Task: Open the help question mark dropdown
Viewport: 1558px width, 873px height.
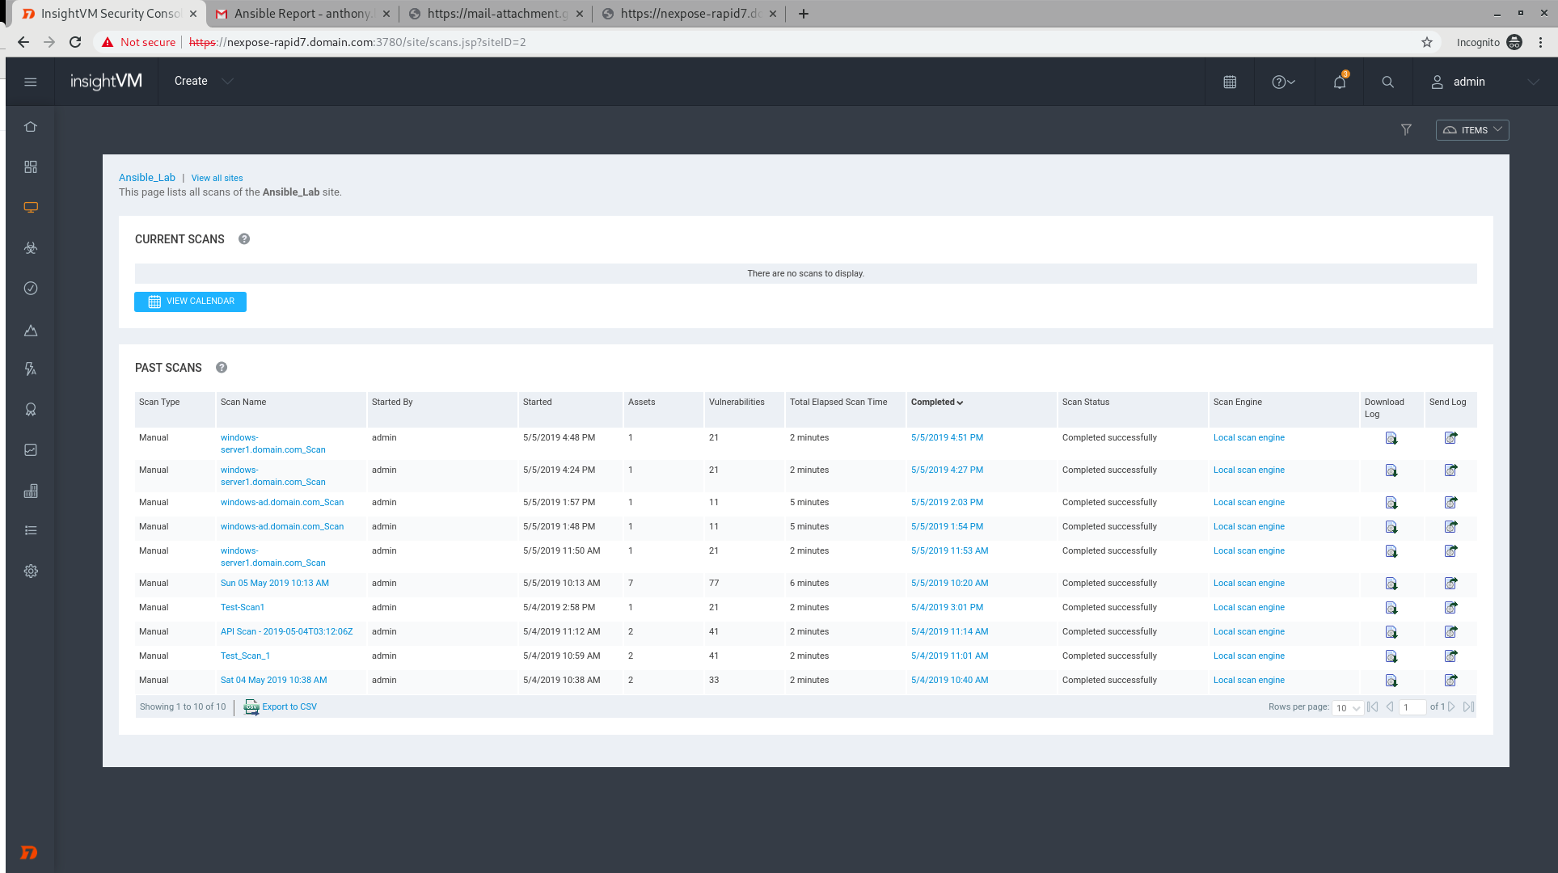Action: tap(1283, 82)
